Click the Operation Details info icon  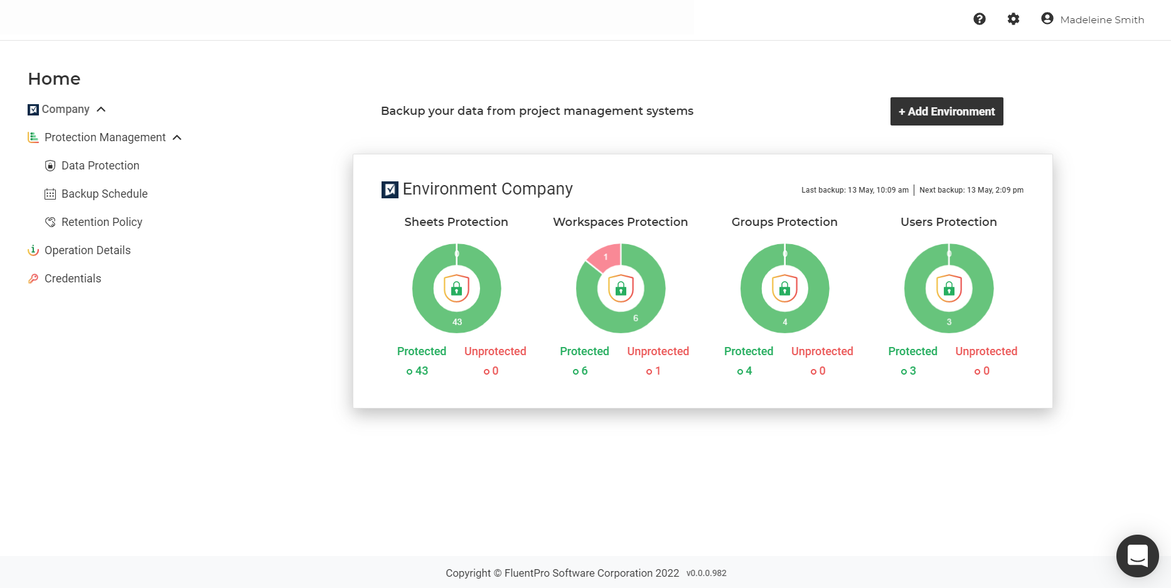pyautogui.click(x=33, y=250)
